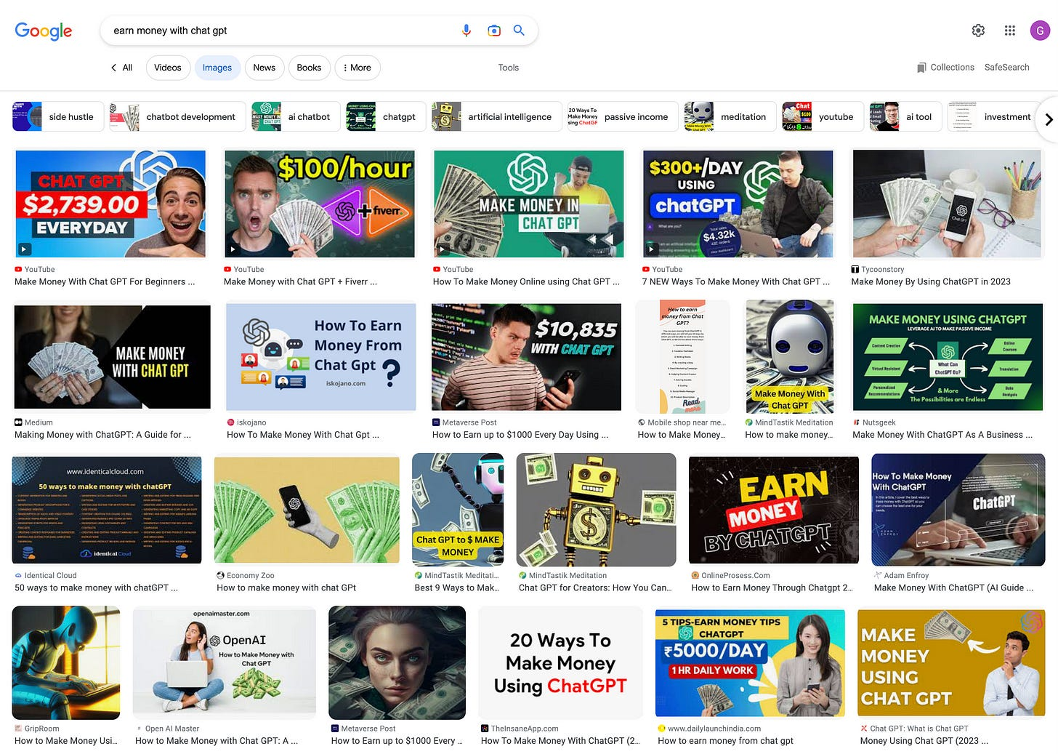Click the purple G account avatar
Image resolution: width=1058 pixels, height=754 pixels.
pyautogui.click(x=1040, y=31)
